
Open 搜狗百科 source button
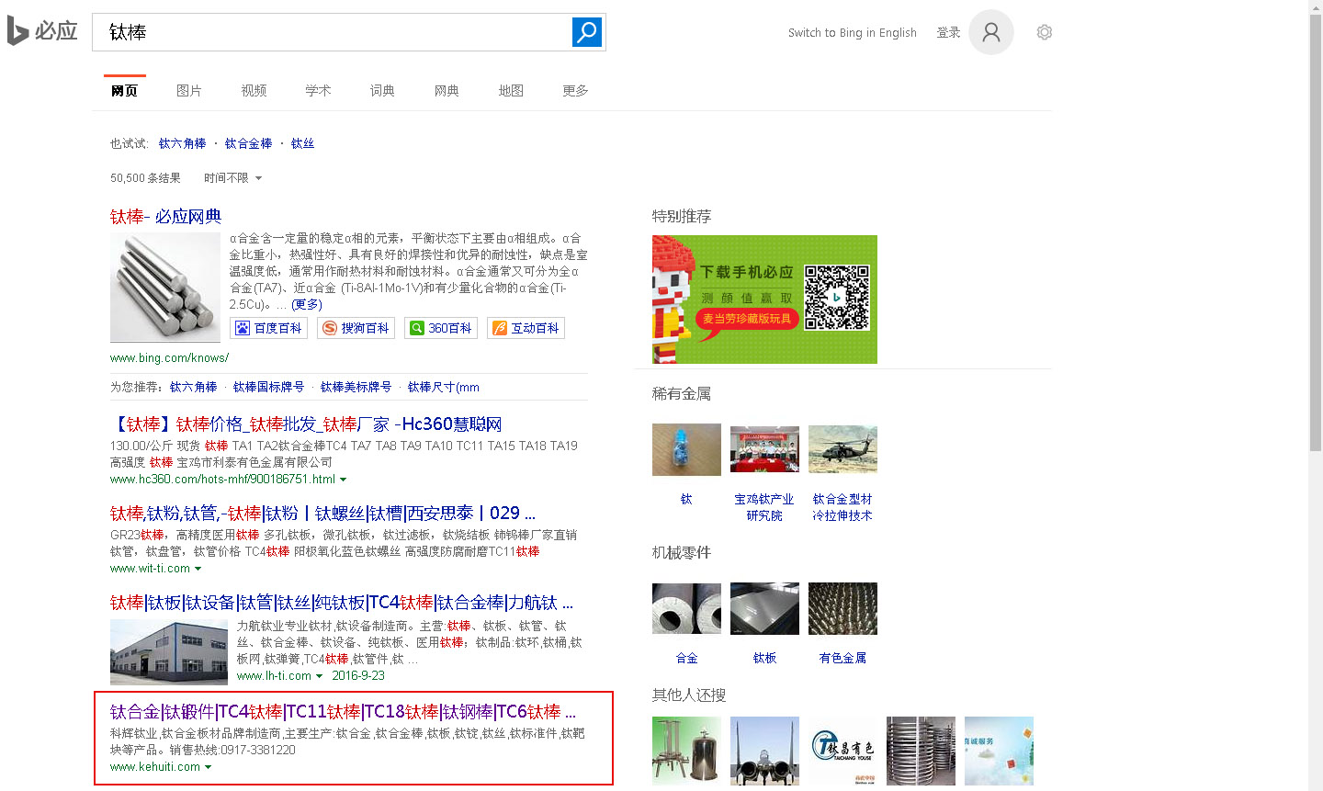point(356,328)
